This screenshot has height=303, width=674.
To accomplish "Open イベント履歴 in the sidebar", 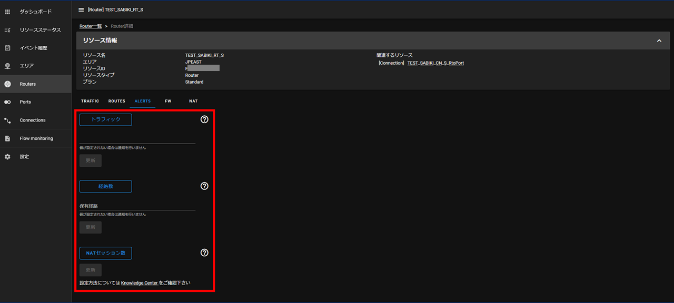I will pos(36,48).
